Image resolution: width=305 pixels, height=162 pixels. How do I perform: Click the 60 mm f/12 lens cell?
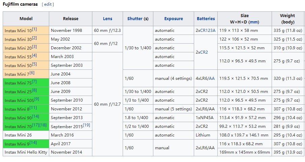[108, 44]
